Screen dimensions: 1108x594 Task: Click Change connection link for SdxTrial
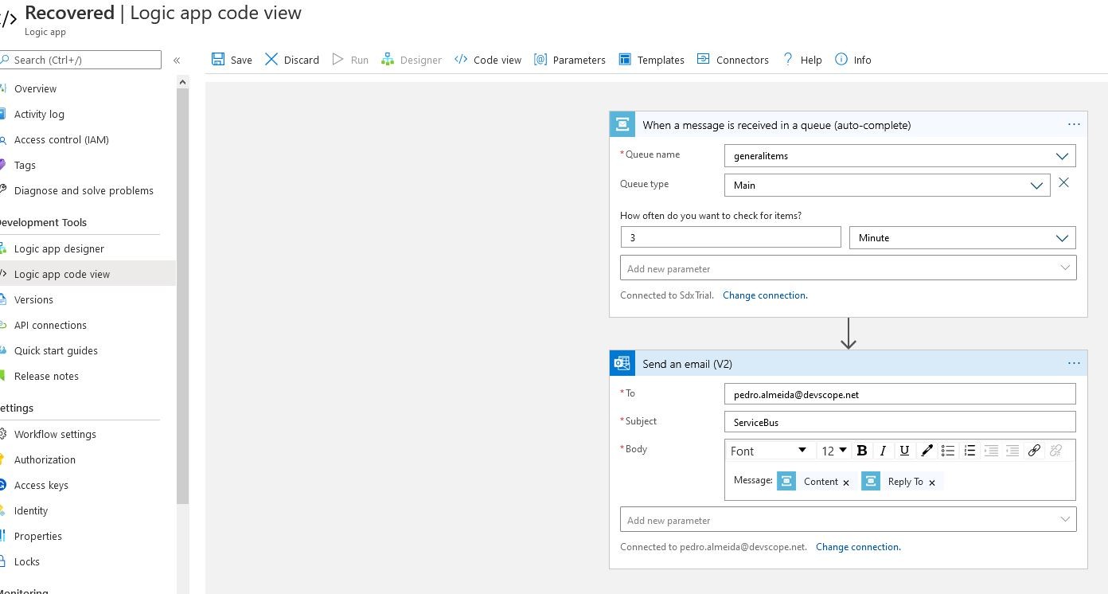point(765,295)
